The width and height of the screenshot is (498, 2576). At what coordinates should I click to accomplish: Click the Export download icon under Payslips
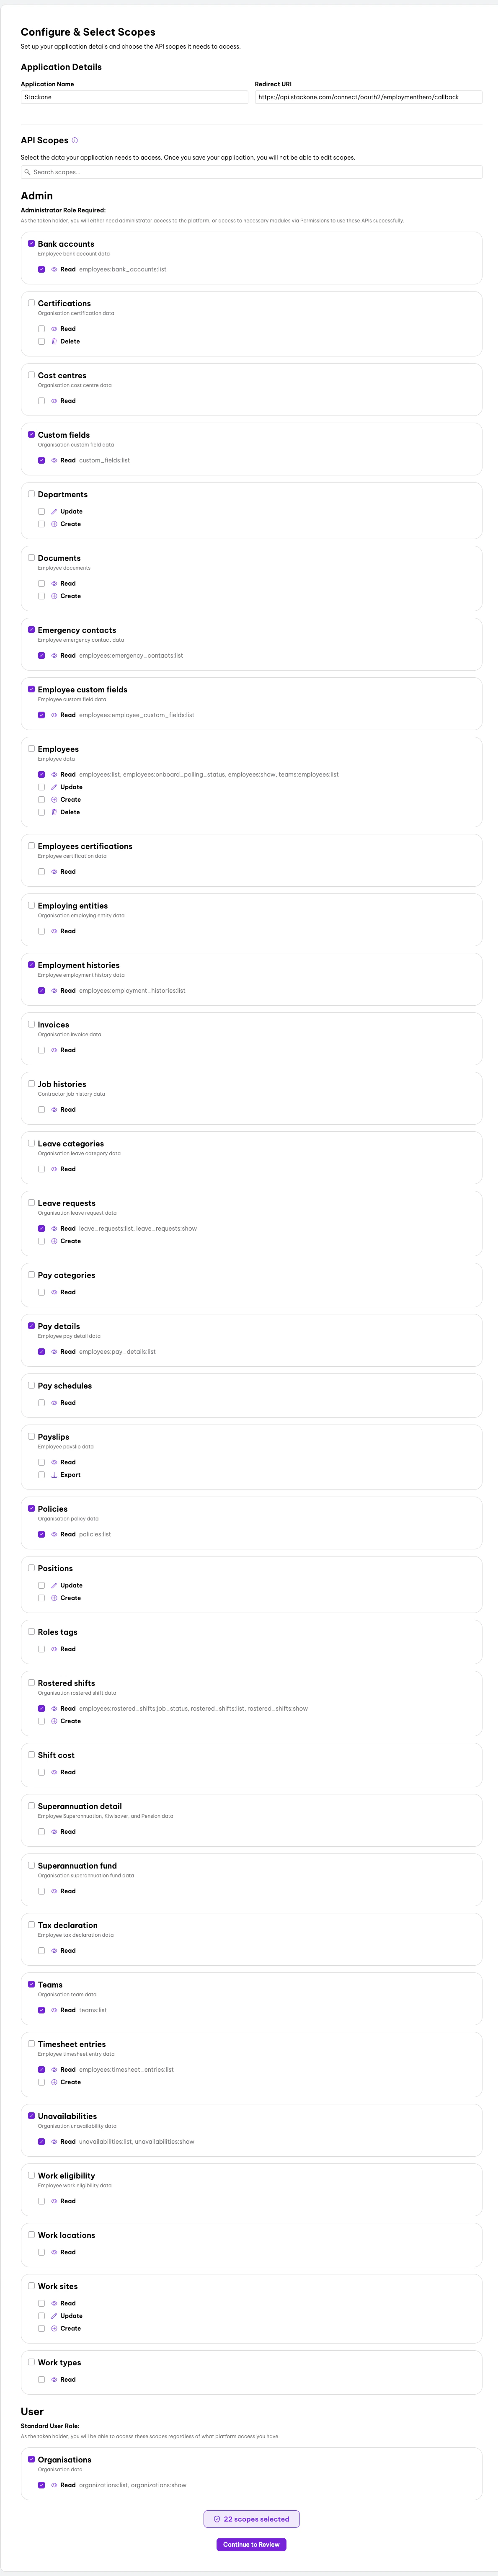pos(54,1474)
